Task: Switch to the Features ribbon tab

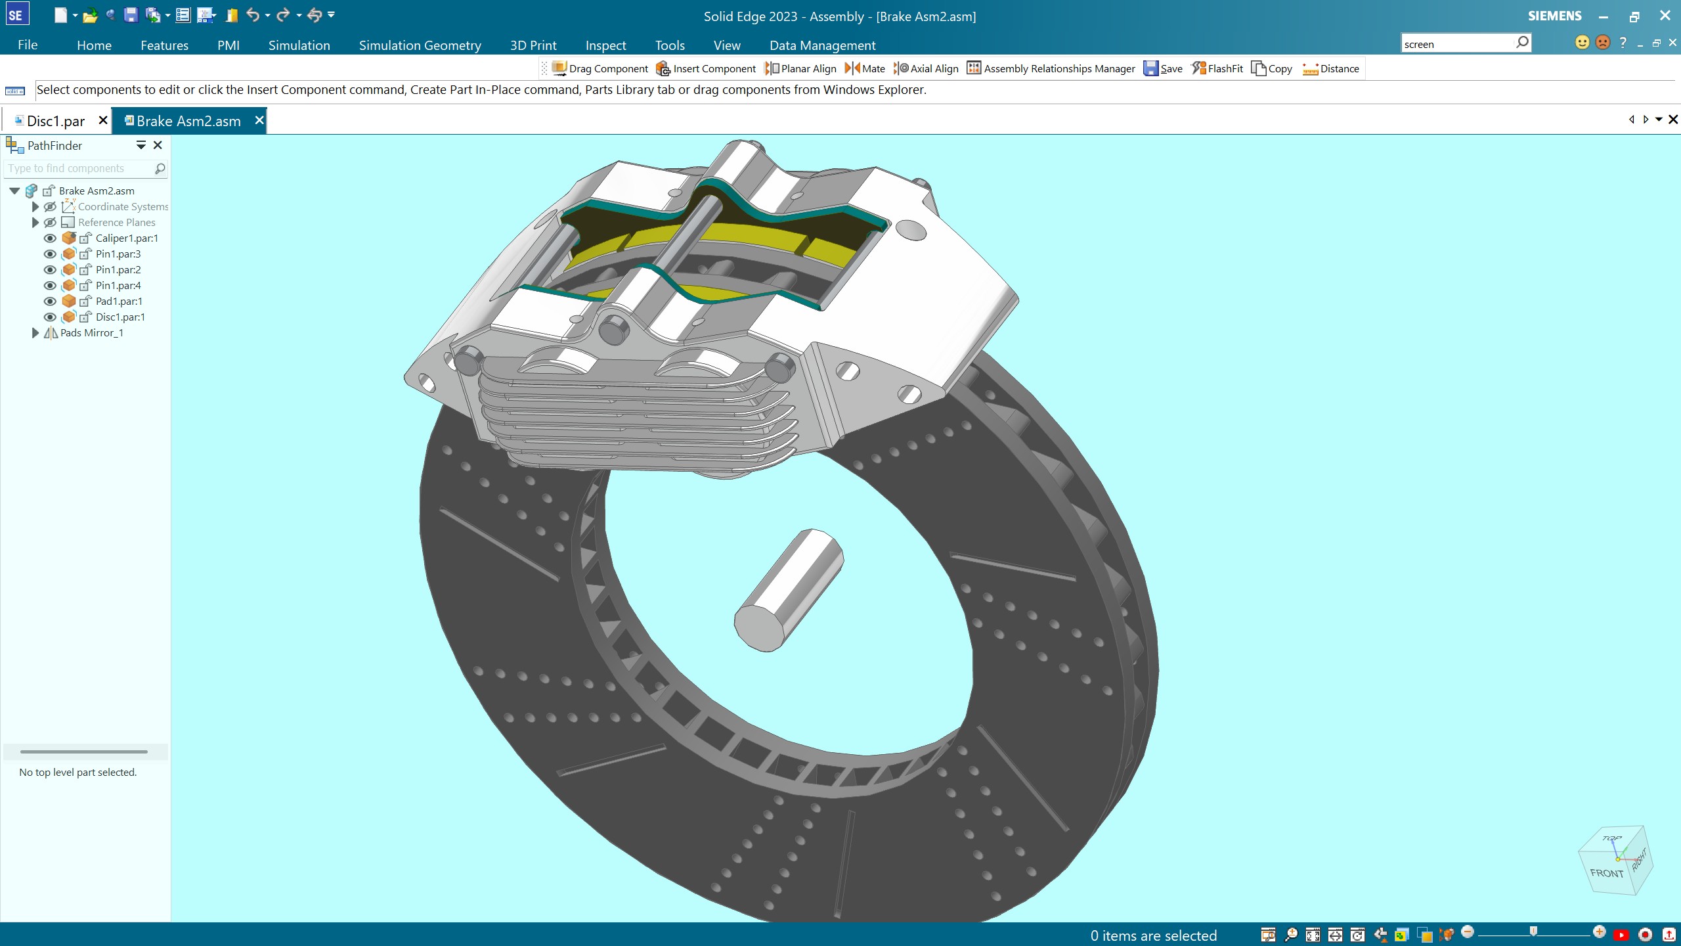Action: point(164,45)
